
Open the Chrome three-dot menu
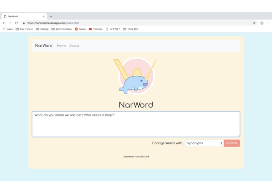(268, 23)
